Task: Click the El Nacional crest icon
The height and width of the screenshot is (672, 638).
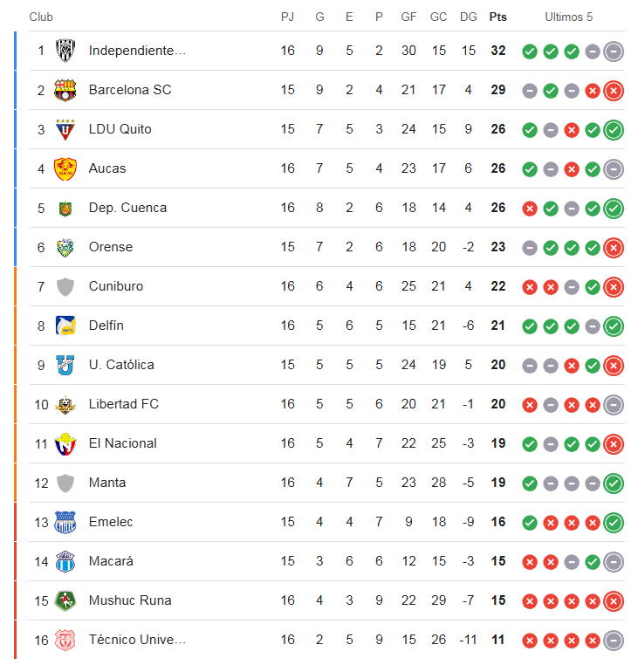Action: pyautogui.click(x=65, y=443)
